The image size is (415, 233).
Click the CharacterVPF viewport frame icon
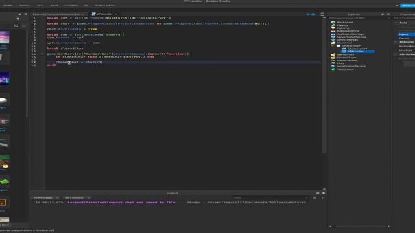pos(344,49)
